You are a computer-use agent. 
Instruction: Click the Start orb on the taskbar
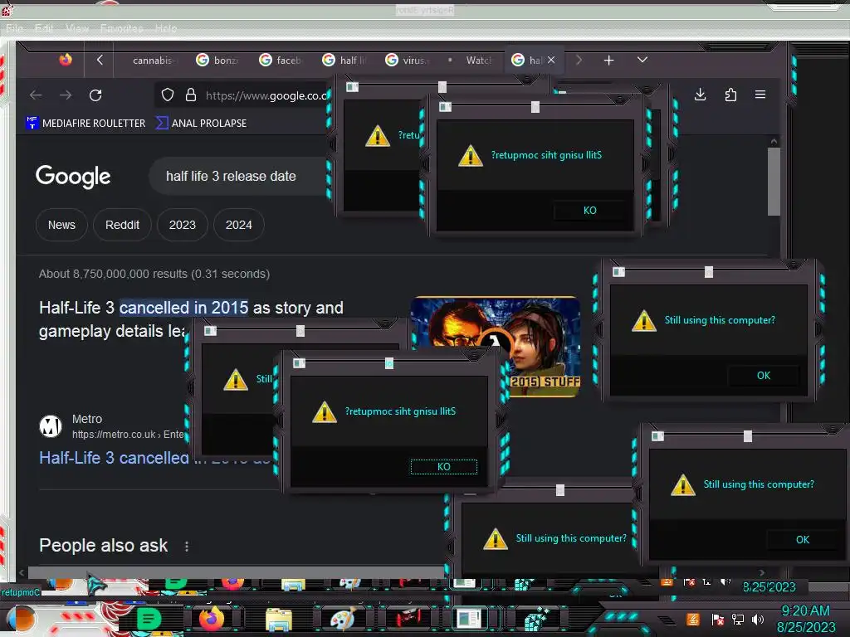point(21,619)
